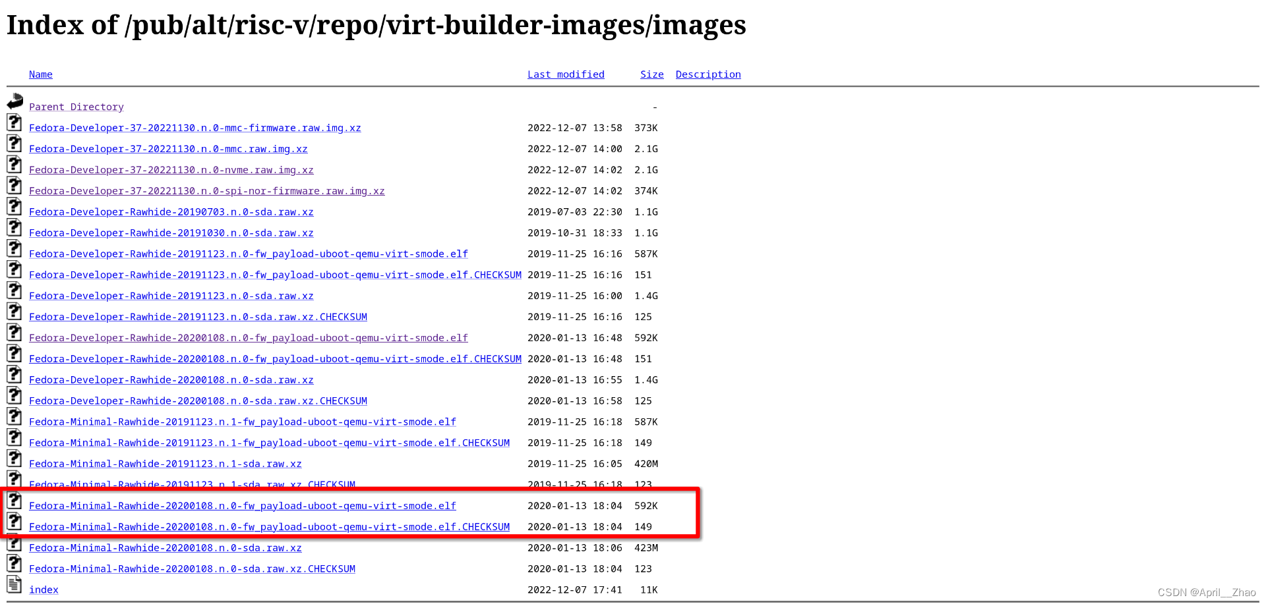Open Minimal-Rawhide-20191123 sda.raw.xz link

(166, 464)
